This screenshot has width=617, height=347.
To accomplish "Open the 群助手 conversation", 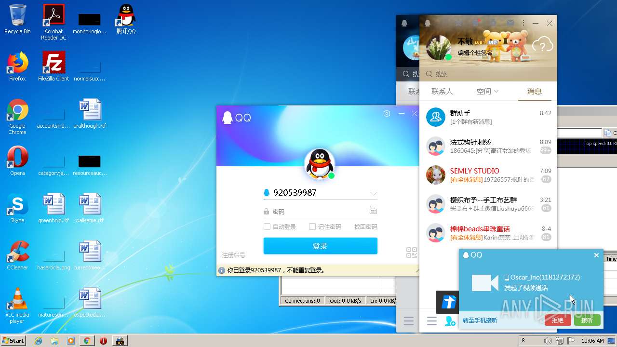I will point(488,117).
